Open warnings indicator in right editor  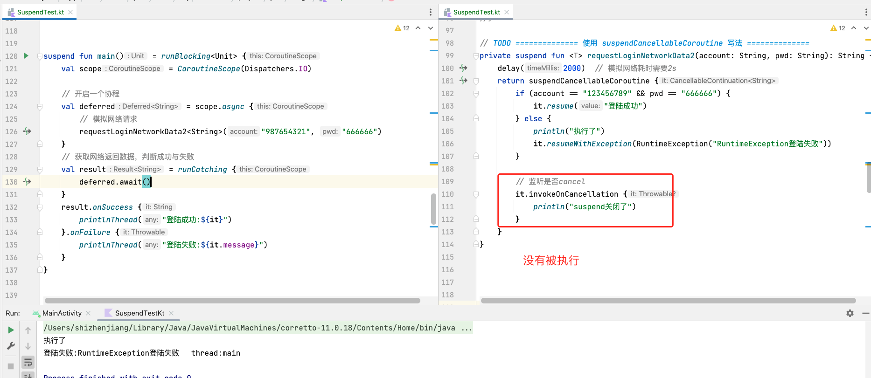(x=838, y=28)
